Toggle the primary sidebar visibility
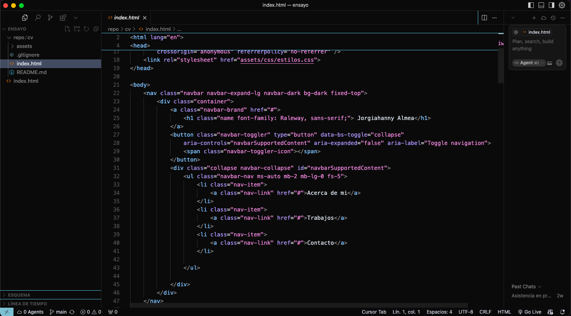Viewport: 571px width, 316px height. 531,5
